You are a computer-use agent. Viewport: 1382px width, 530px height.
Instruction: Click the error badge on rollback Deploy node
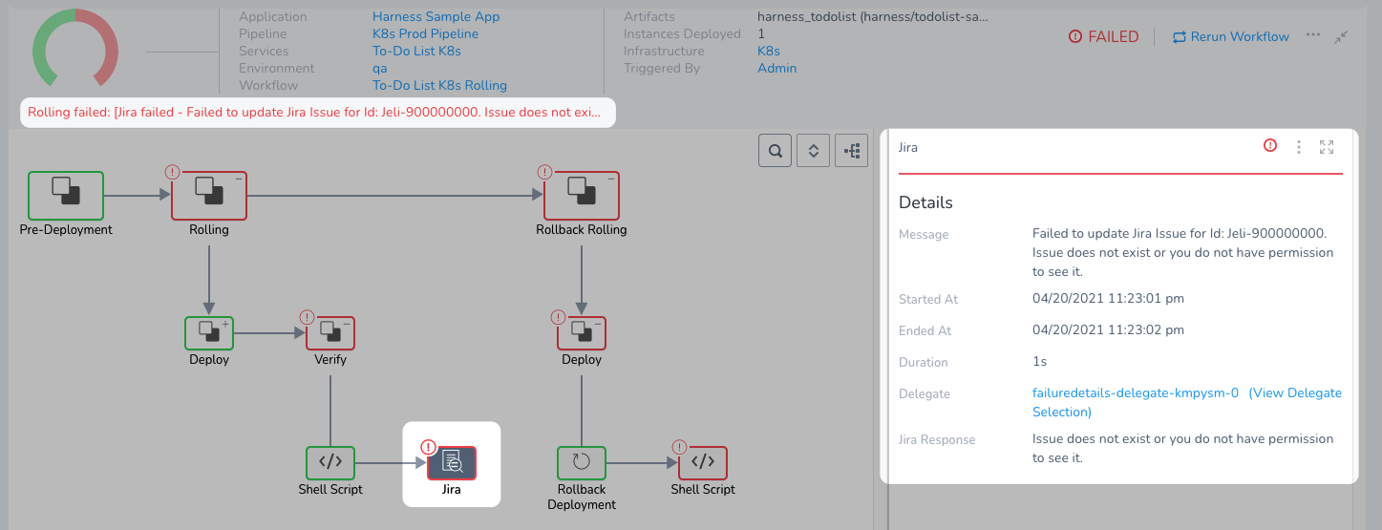[x=558, y=316]
